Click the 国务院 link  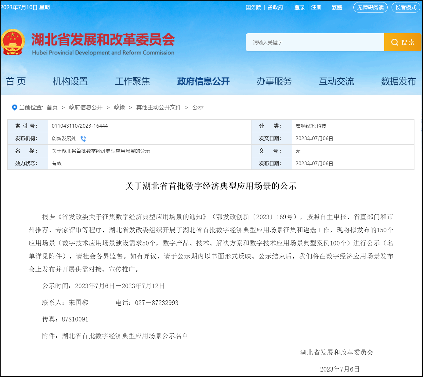pyautogui.click(x=254, y=7)
